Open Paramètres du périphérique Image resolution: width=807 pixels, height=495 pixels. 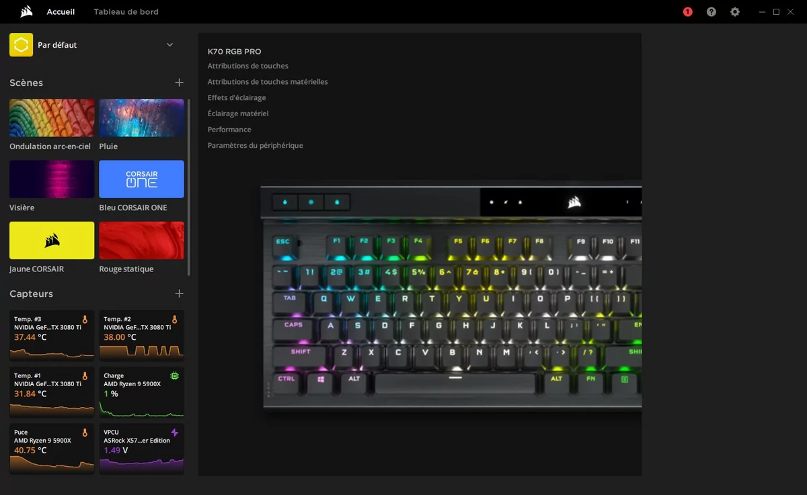[256, 145]
